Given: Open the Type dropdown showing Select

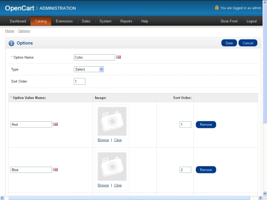Looking at the screenshot, I should coord(89,69).
